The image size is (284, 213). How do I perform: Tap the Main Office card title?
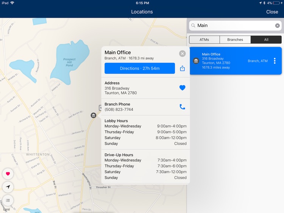(118, 53)
